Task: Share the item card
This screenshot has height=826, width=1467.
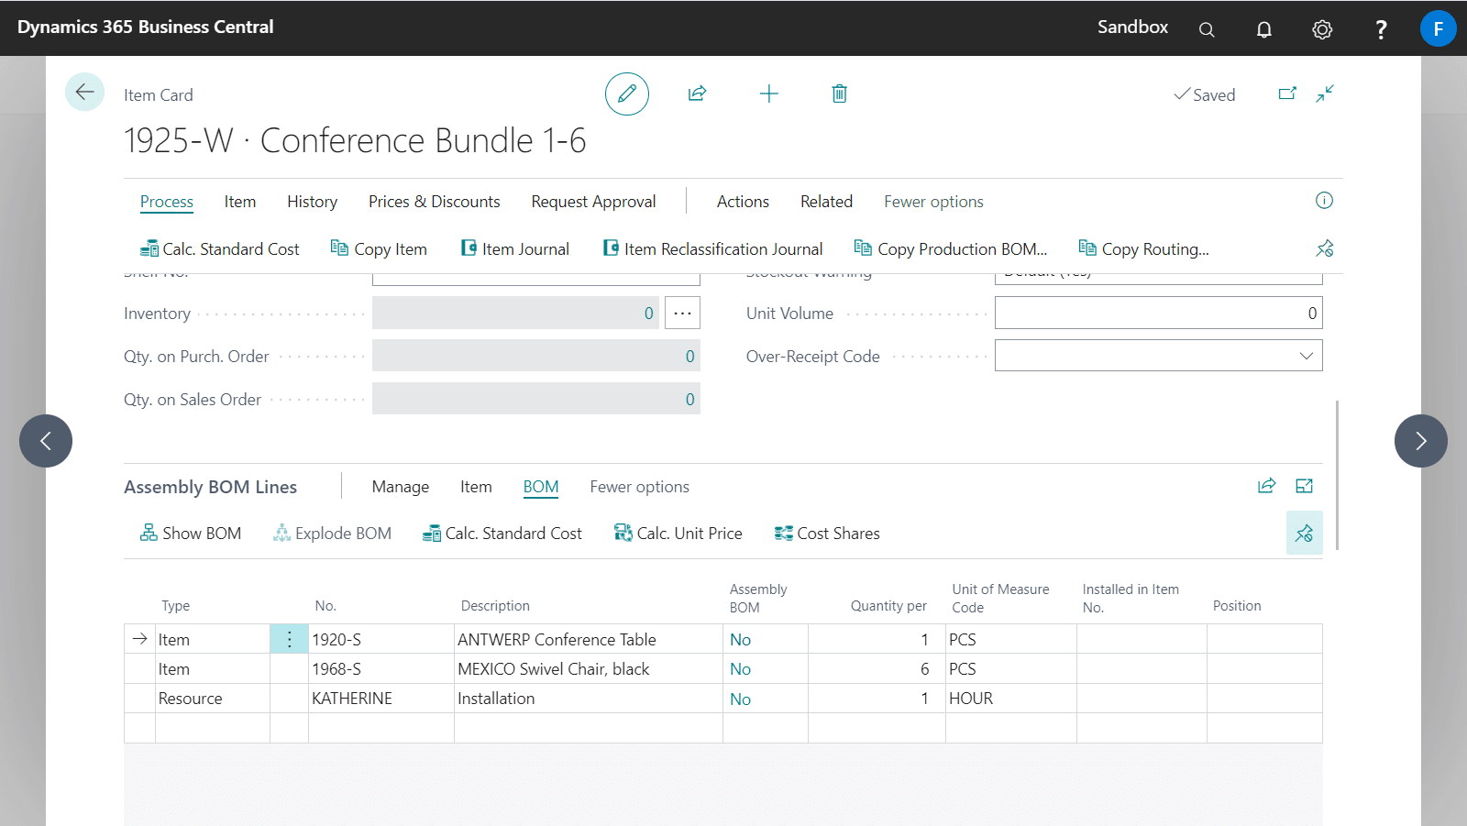Action: 698,94
